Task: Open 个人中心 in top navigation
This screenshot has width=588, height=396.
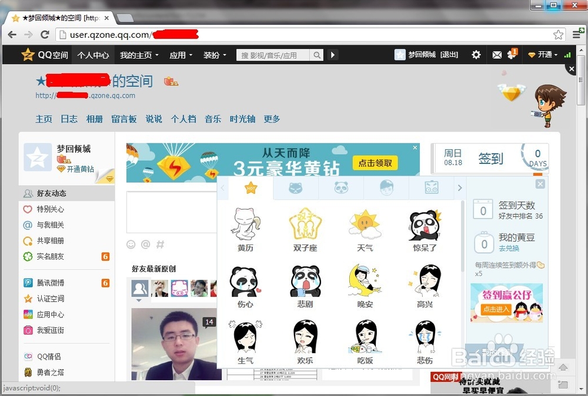Action: tap(93, 55)
